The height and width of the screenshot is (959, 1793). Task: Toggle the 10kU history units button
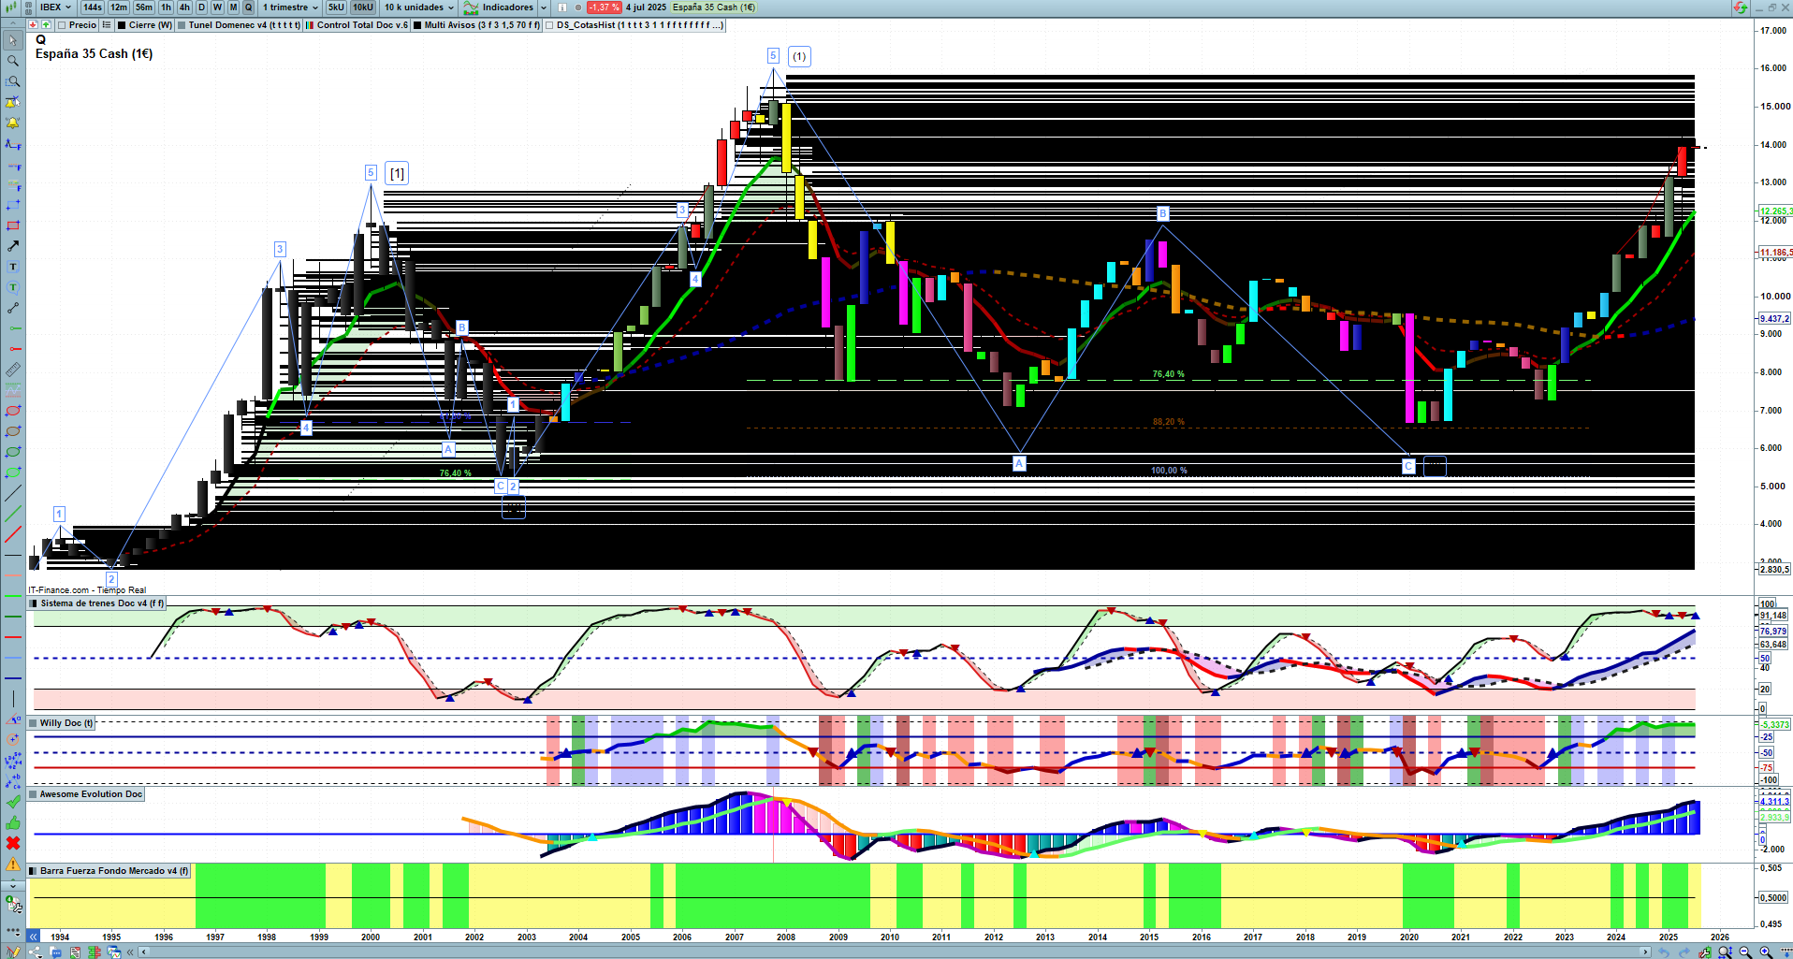click(362, 7)
